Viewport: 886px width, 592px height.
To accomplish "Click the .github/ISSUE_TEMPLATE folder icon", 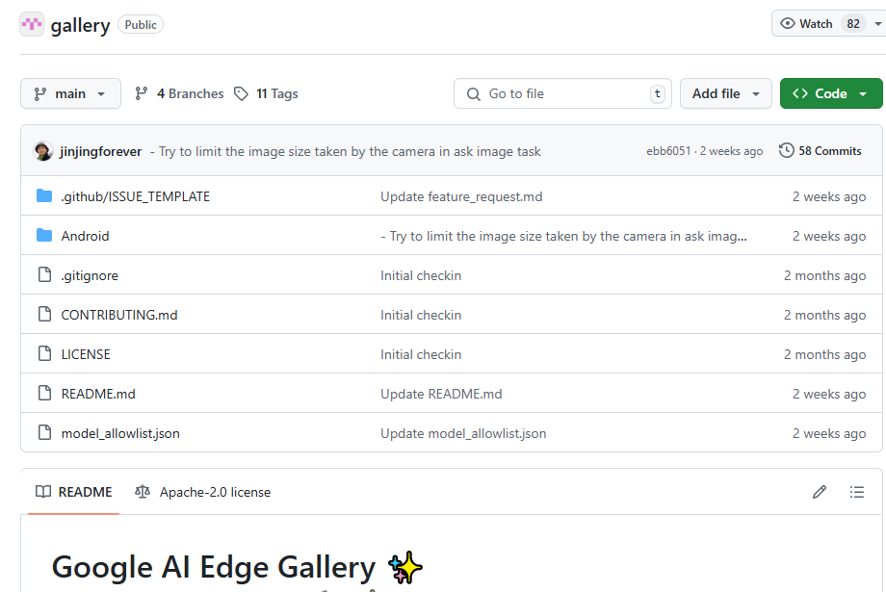I will (44, 196).
